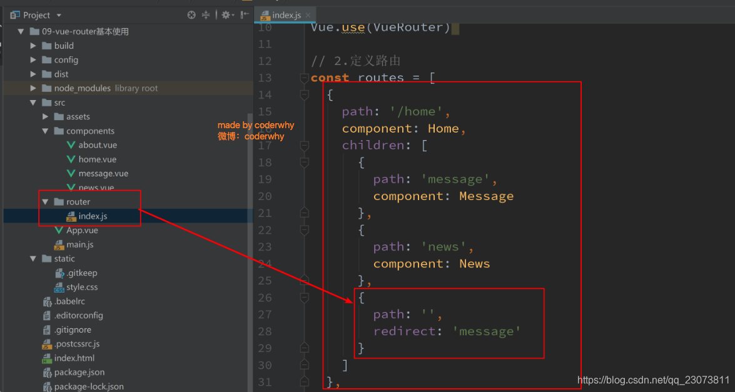This screenshot has height=392, width=735.
Task: Select the router folder label
Action: (x=78, y=202)
